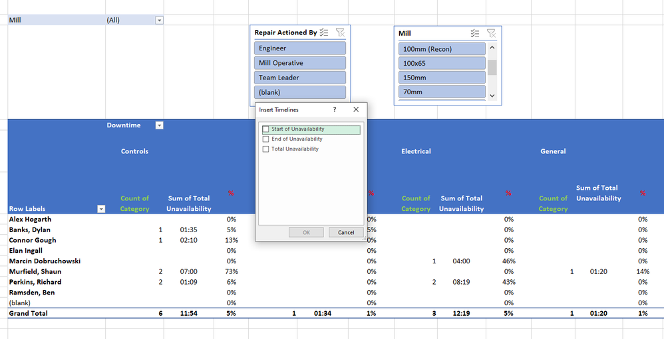Click the 73% cell in Controls
The height and width of the screenshot is (339, 664).
(232, 271)
